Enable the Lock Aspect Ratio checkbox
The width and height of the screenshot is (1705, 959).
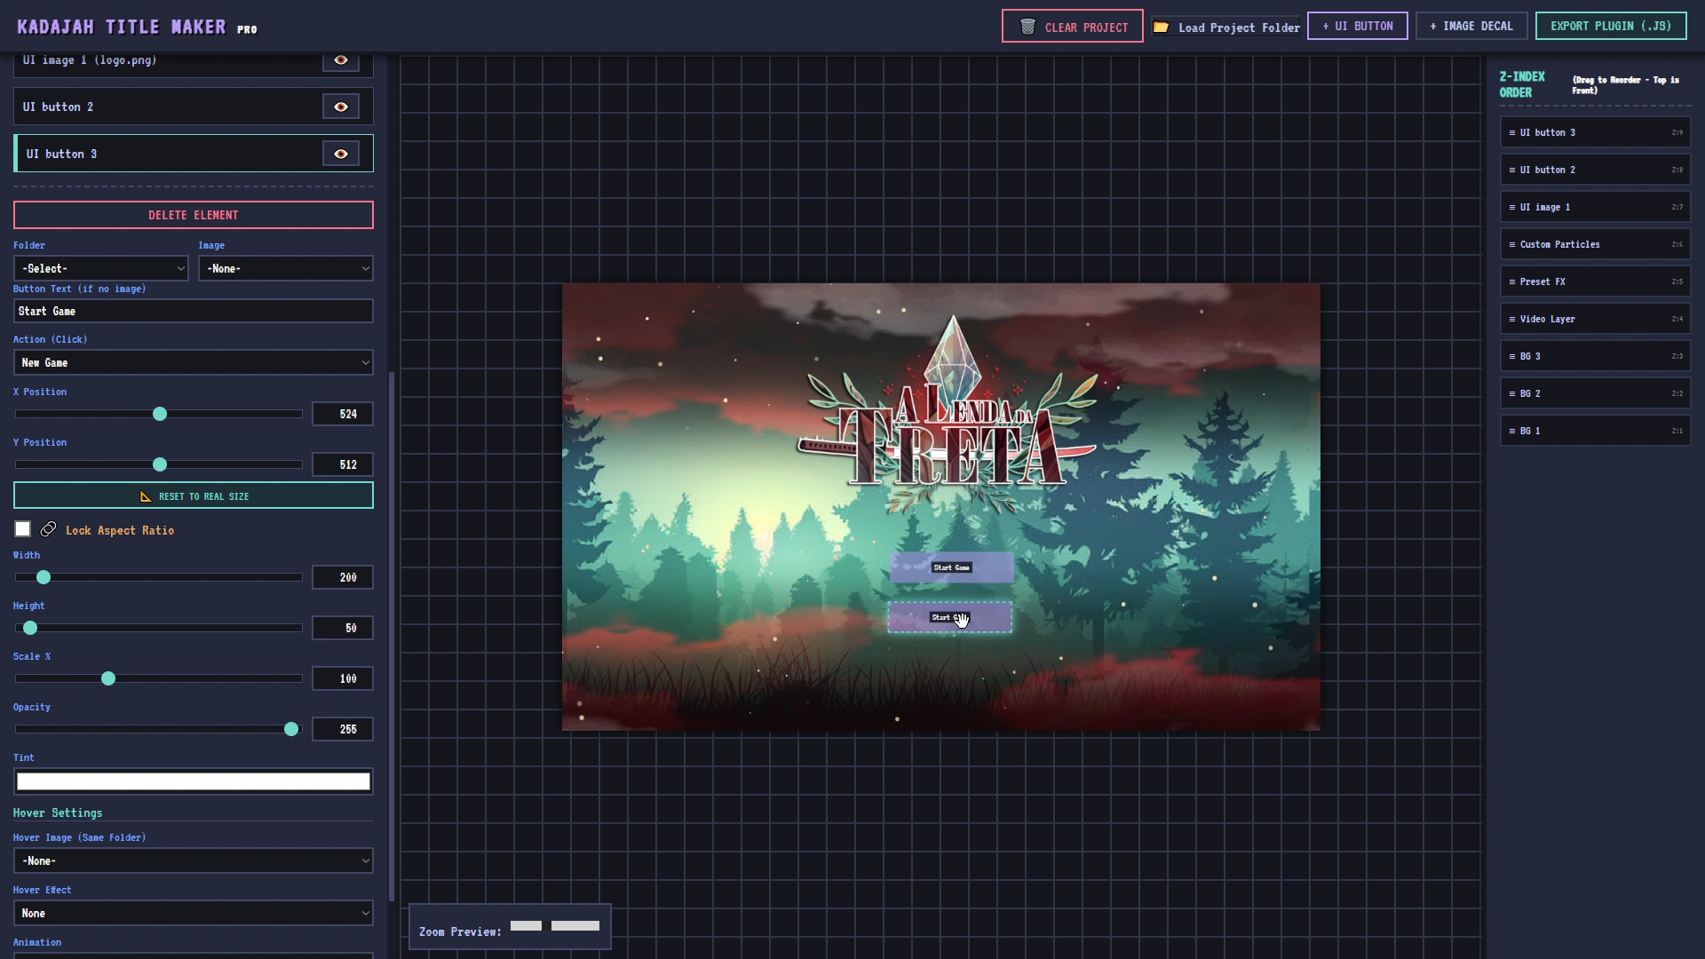[23, 529]
